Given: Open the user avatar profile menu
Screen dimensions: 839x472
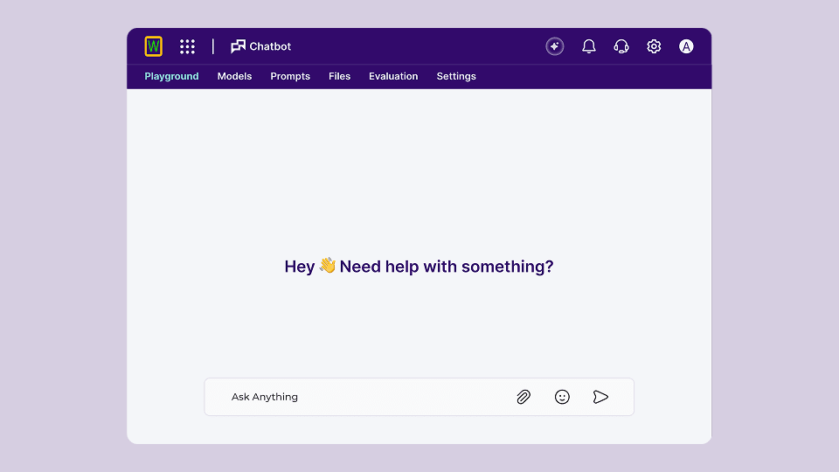Looking at the screenshot, I should coord(686,46).
